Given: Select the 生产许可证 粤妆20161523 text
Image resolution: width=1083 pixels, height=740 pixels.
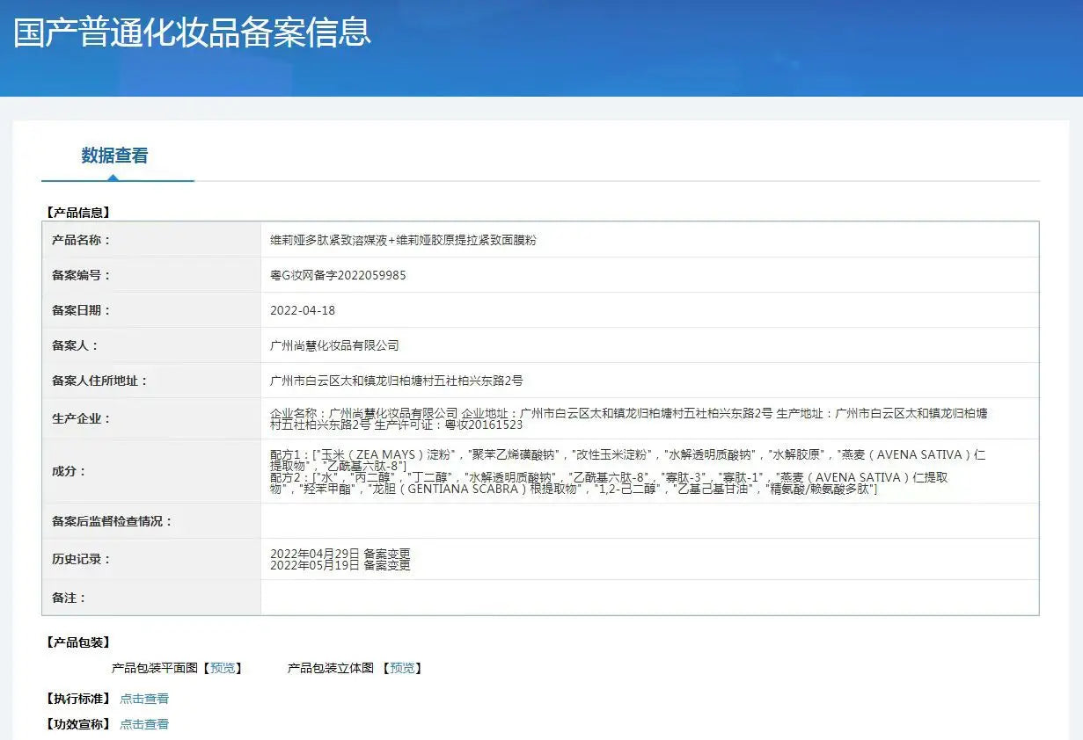Looking at the screenshot, I should [x=449, y=425].
